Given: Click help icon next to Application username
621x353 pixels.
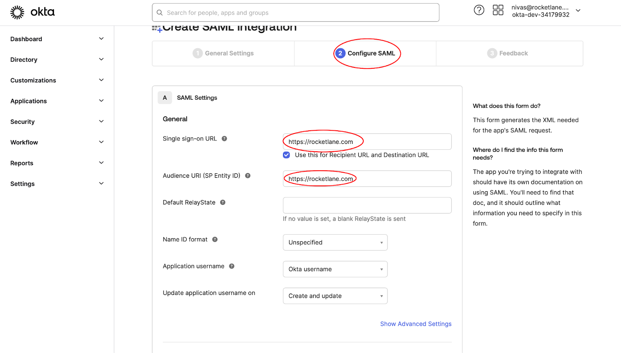Looking at the screenshot, I should tap(232, 266).
